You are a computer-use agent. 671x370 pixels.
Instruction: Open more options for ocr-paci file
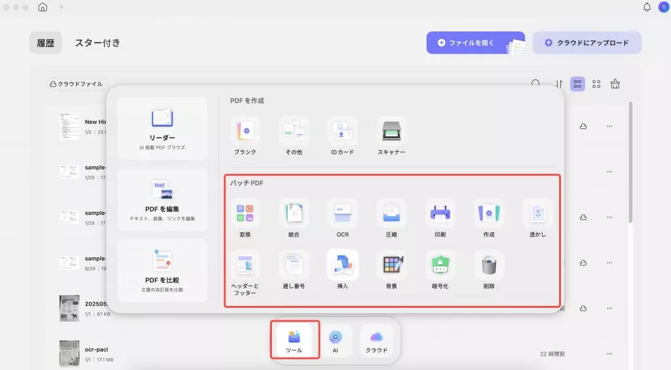609,354
